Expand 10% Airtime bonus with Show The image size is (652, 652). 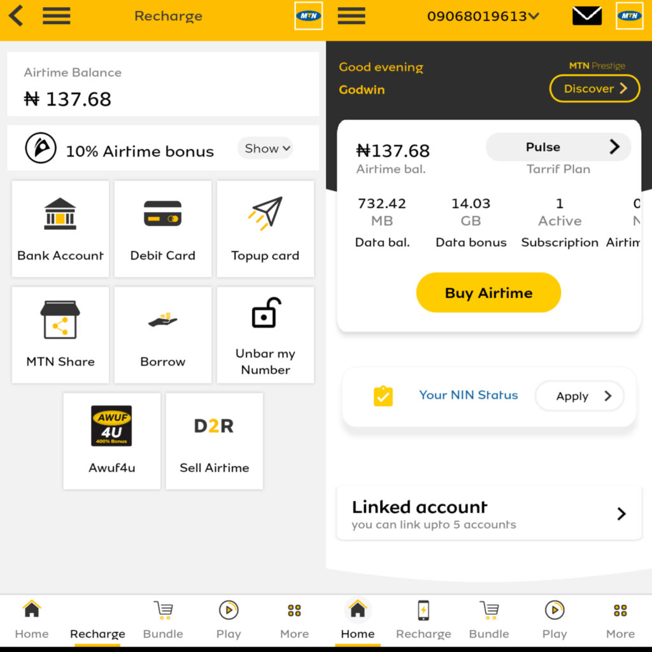point(266,148)
